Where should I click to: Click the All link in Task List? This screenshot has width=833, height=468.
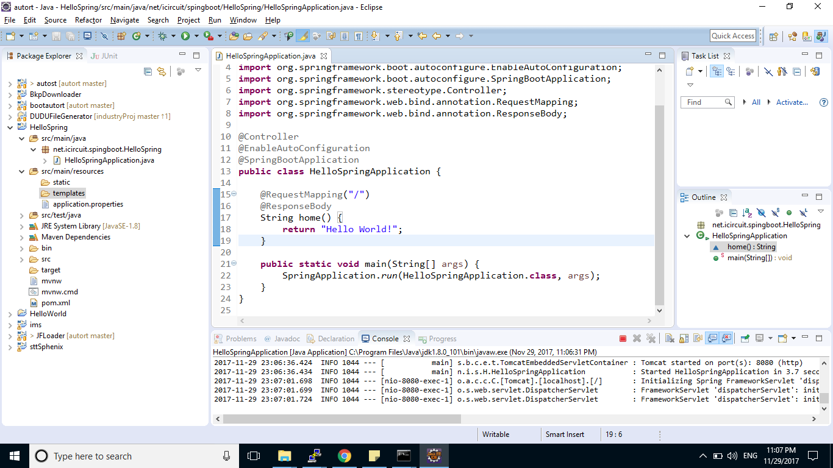[x=756, y=102]
